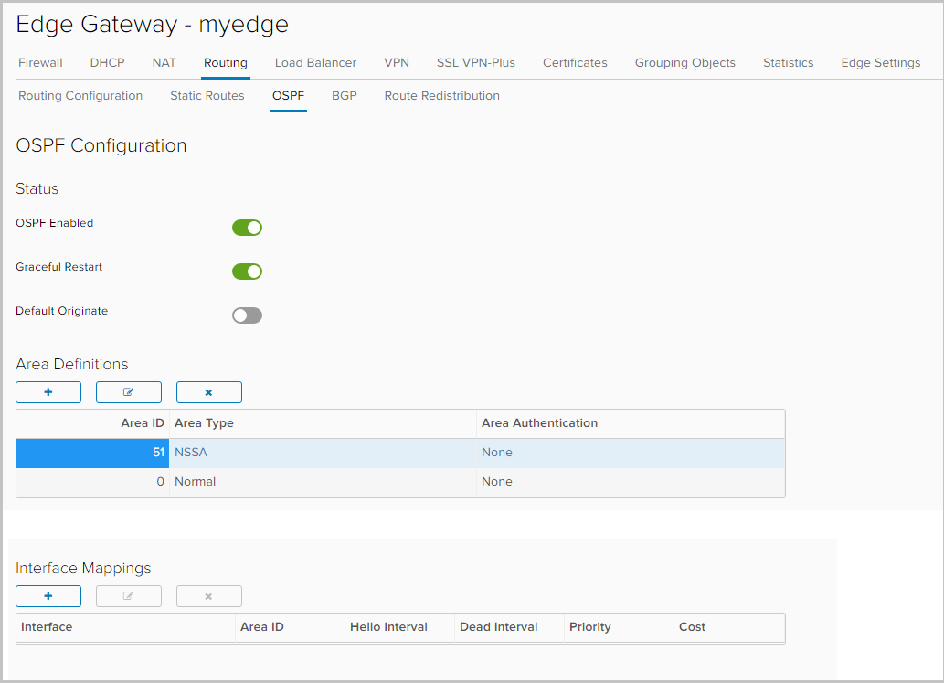944x683 pixels.
Task: Open the NAT tab
Action: 164,62
